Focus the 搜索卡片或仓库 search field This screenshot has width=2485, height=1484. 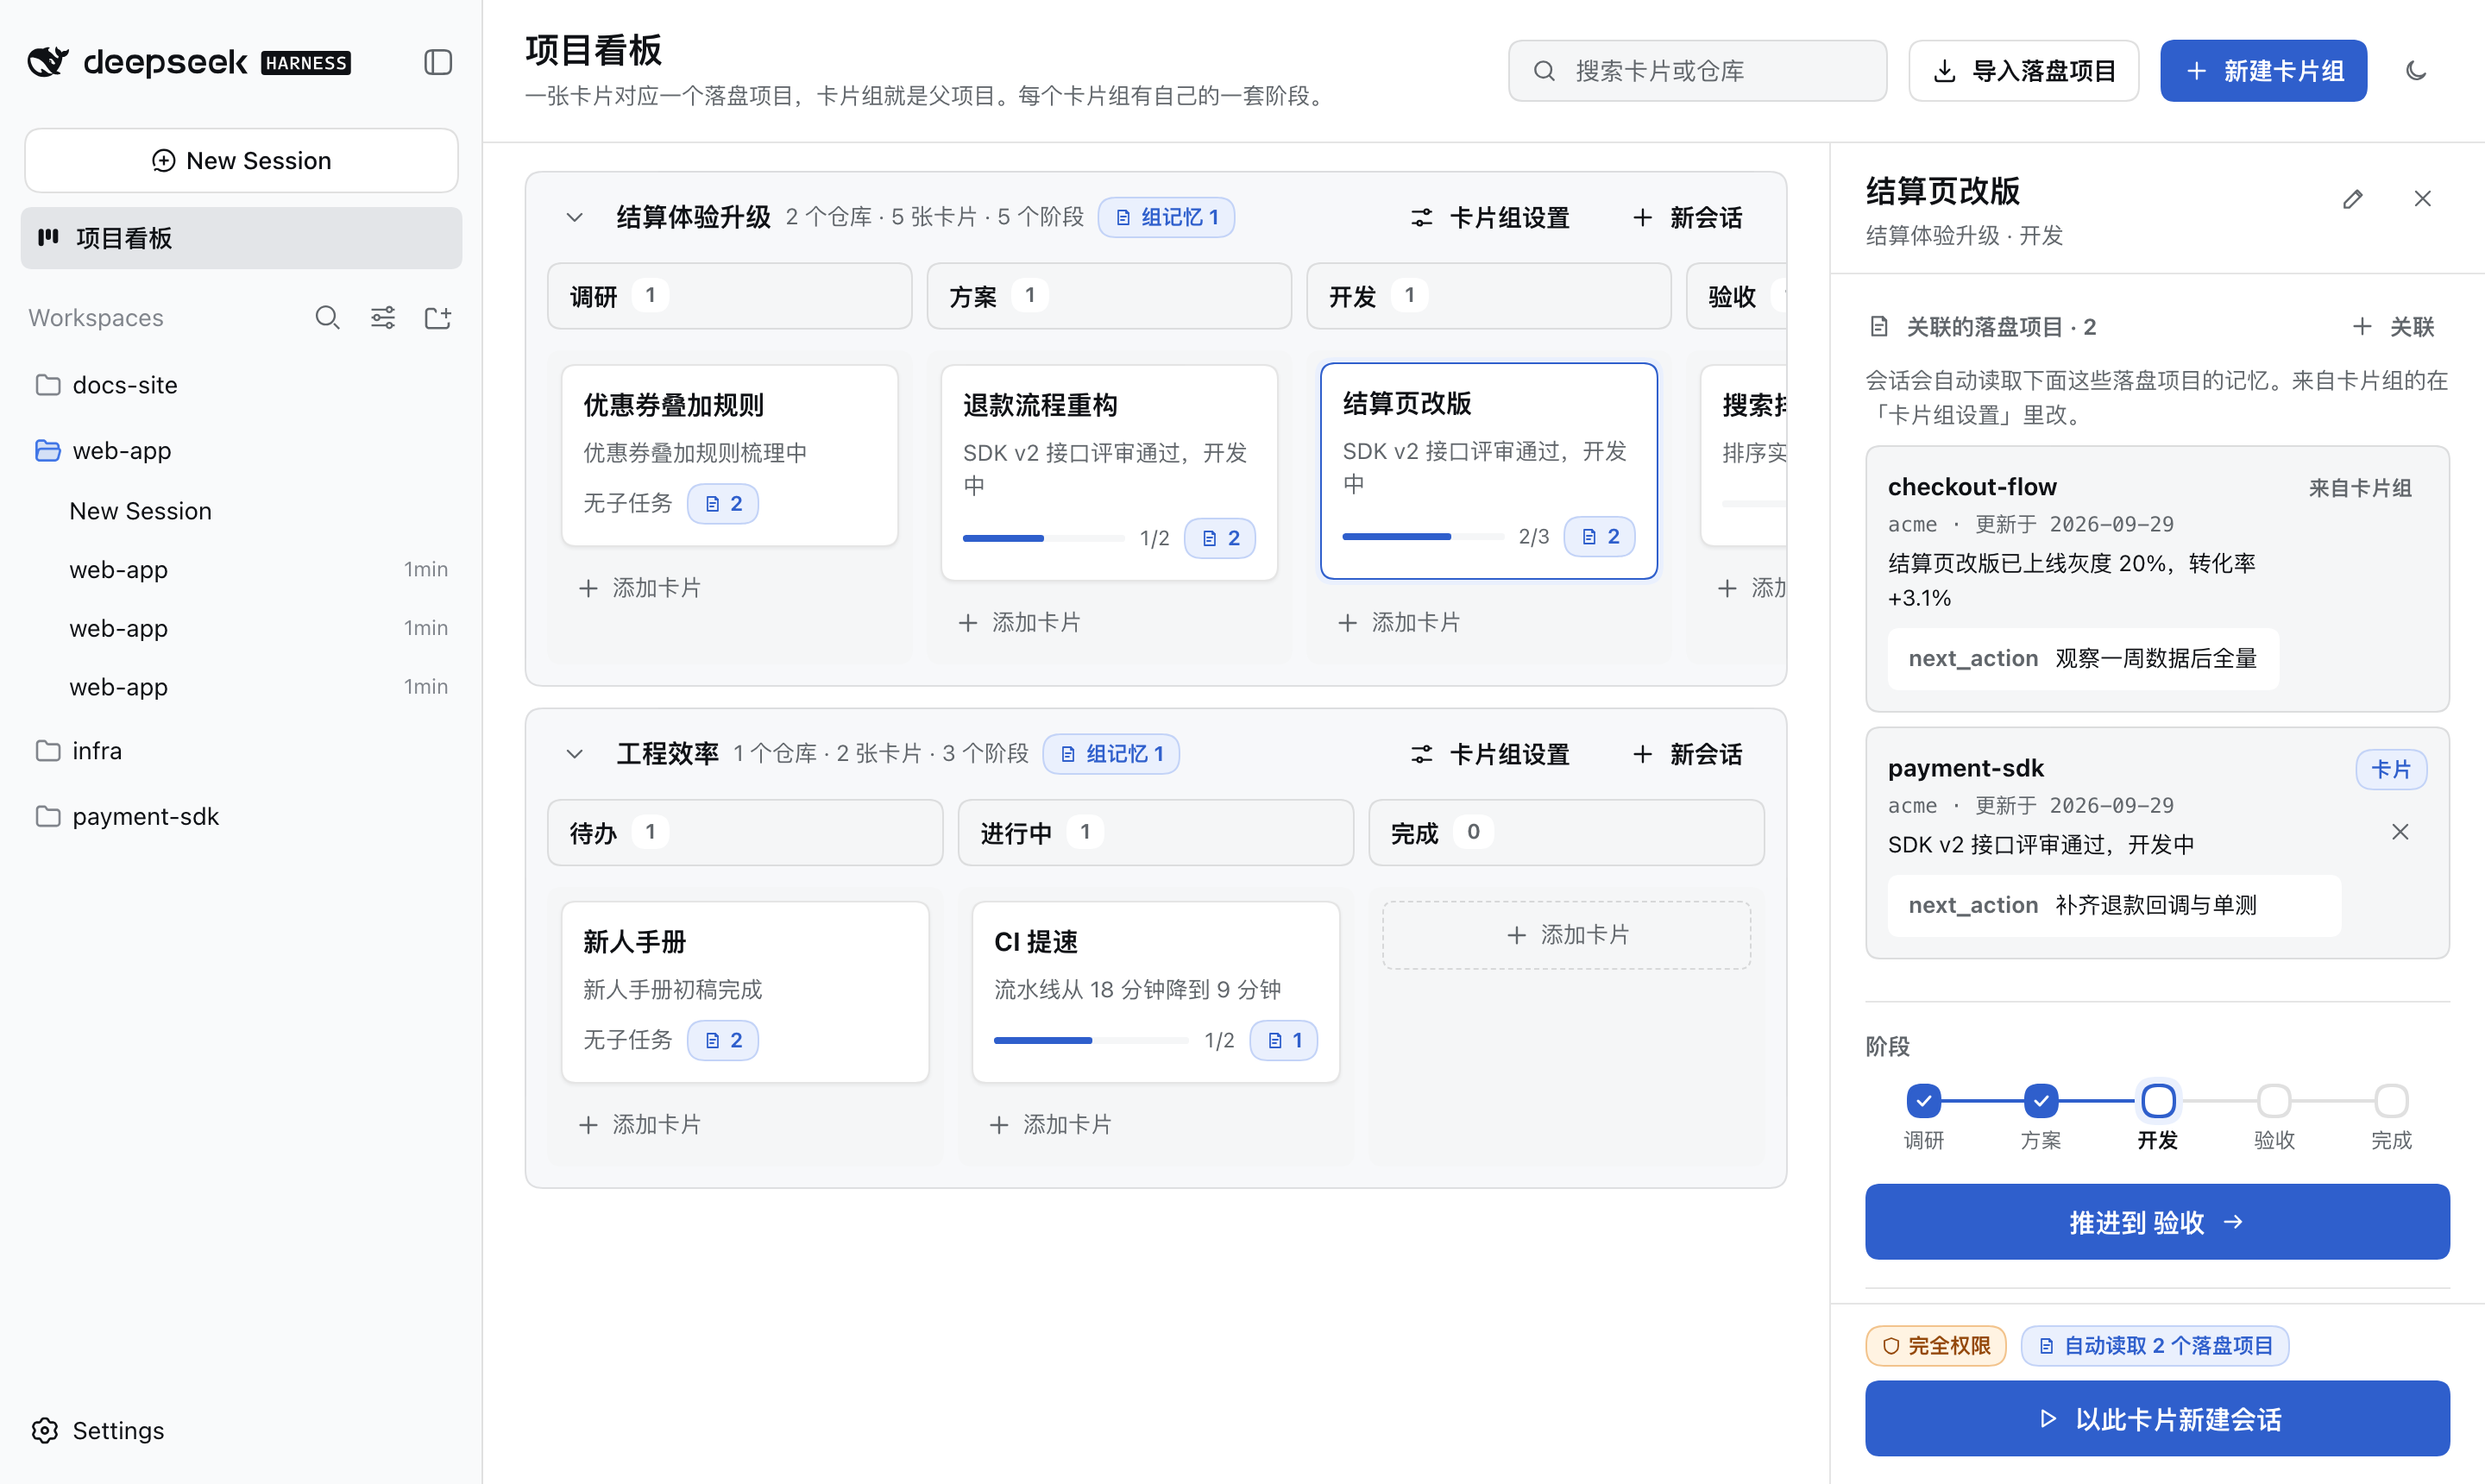(1697, 71)
